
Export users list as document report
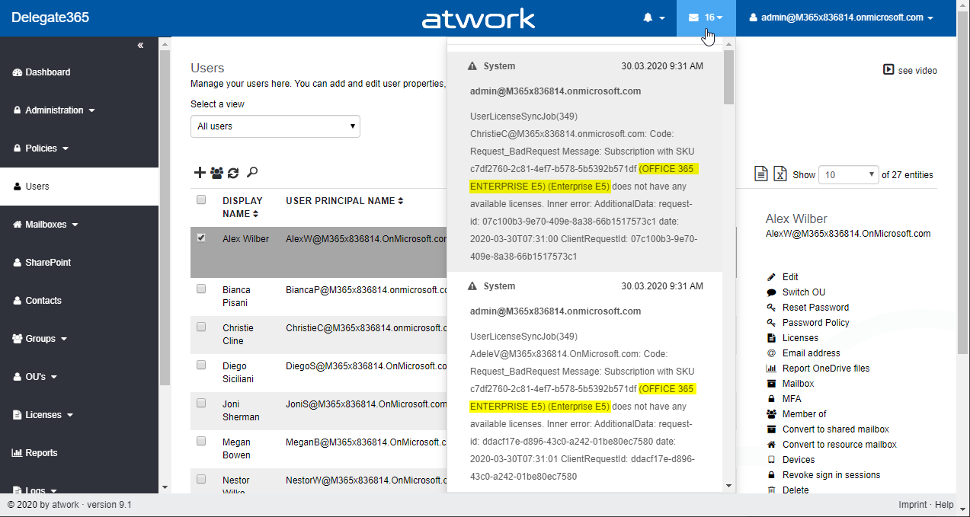pos(760,174)
